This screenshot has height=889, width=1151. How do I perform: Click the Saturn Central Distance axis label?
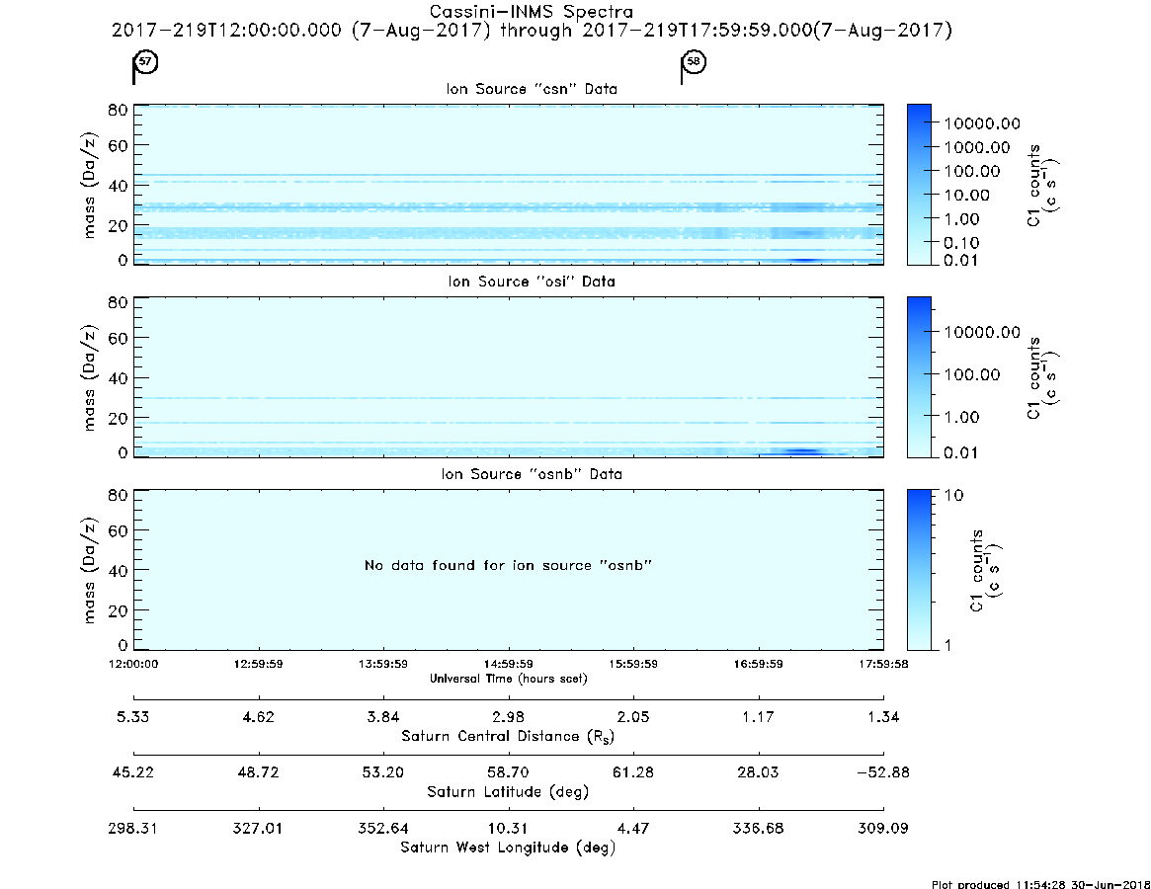[x=508, y=736]
